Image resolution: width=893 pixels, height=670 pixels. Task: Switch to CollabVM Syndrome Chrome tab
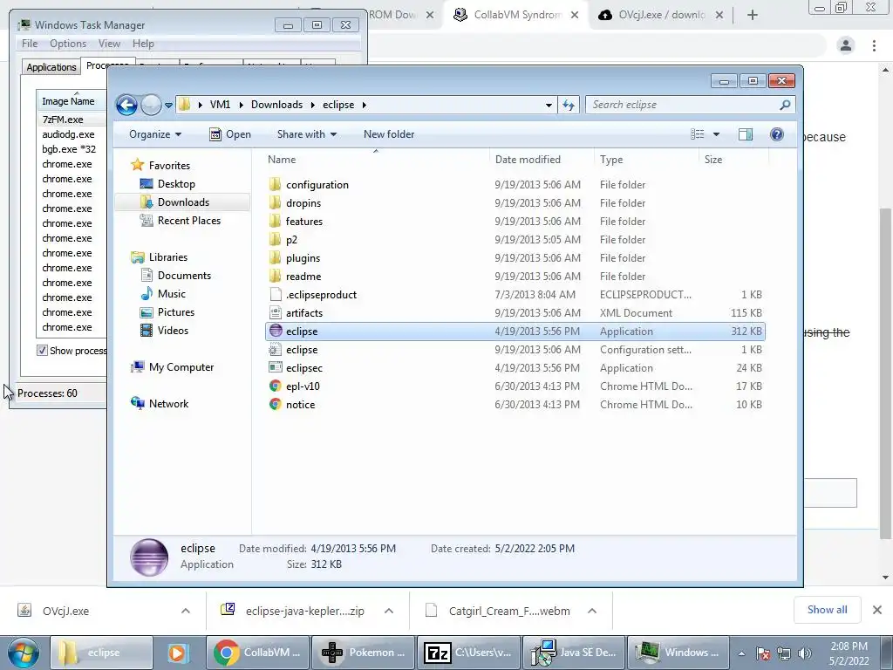click(x=516, y=15)
